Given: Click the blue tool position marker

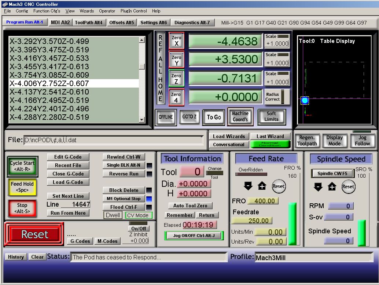Looking at the screenshot, I should point(305,100).
